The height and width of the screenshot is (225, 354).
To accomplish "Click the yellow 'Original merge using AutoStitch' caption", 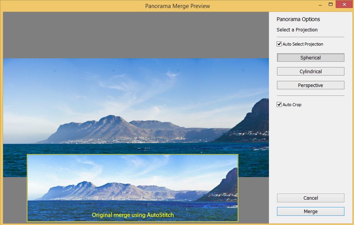I will (x=133, y=215).
